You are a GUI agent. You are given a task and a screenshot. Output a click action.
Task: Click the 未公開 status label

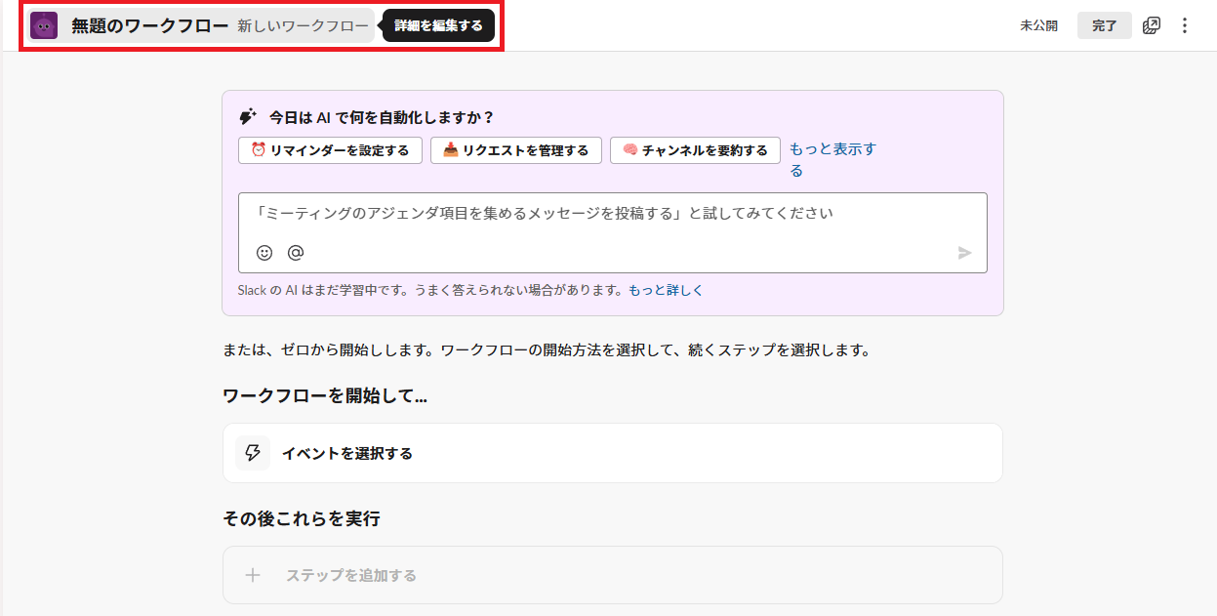point(1039,25)
